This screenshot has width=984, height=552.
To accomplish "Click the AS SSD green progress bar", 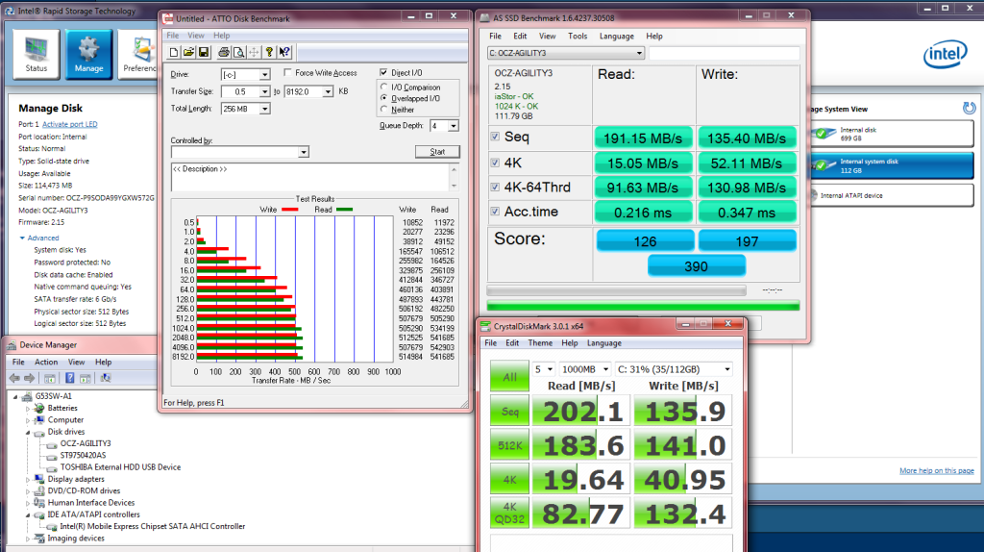I will (643, 306).
